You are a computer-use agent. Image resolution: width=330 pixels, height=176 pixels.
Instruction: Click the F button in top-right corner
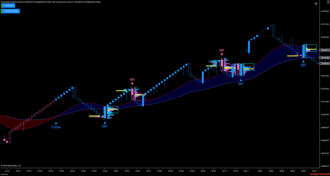point(328,3)
